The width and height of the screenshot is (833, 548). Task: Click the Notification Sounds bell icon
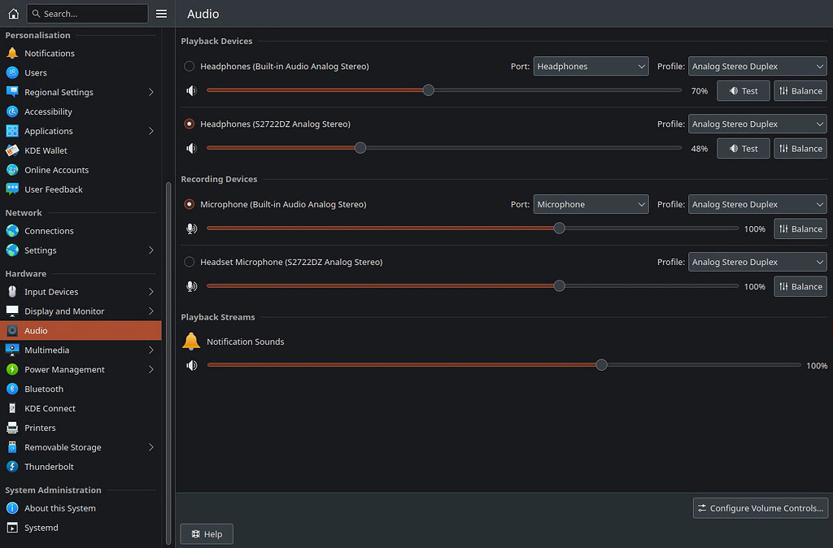191,341
